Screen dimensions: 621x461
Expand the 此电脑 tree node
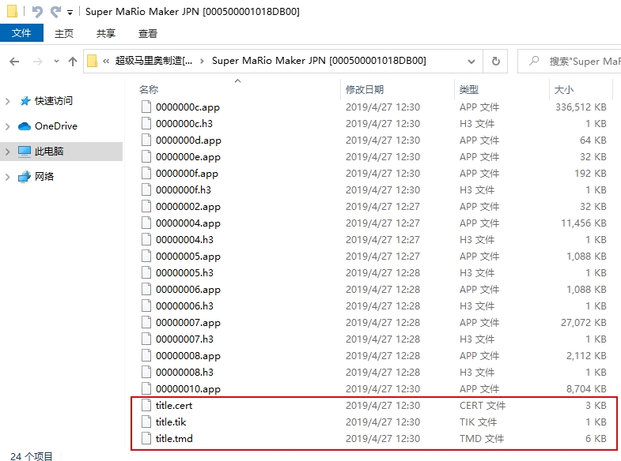[x=8, y=152]
